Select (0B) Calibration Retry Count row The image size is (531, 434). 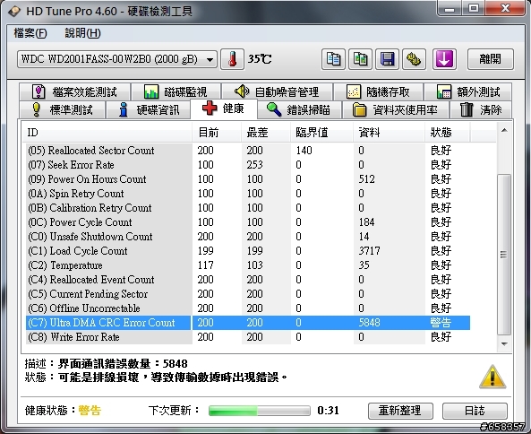248,207
